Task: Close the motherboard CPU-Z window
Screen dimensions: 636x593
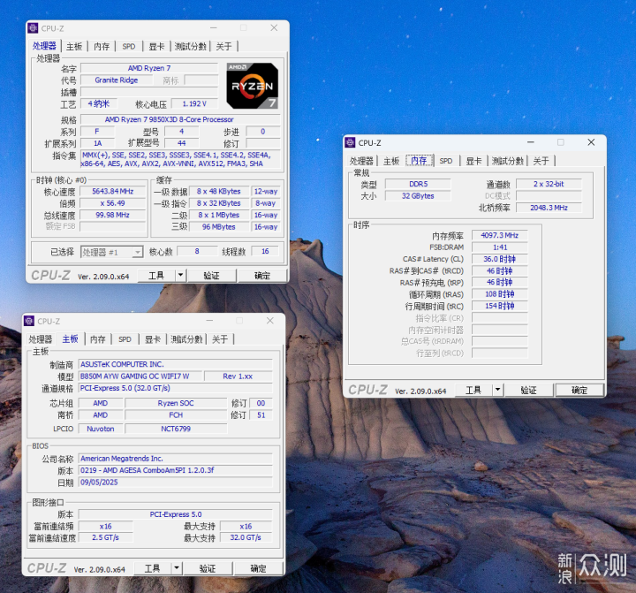Action: click(270, 321)
